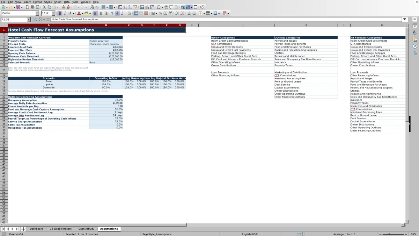Click the formula bar input field
Screen dimensions: 419x236
(x=226, y=19)
